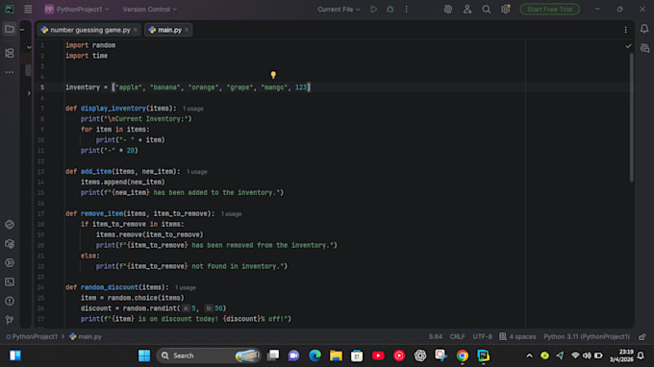Screen dimensions: 654x367
Task: Hide Project panel using minus button
Action: 22,30
